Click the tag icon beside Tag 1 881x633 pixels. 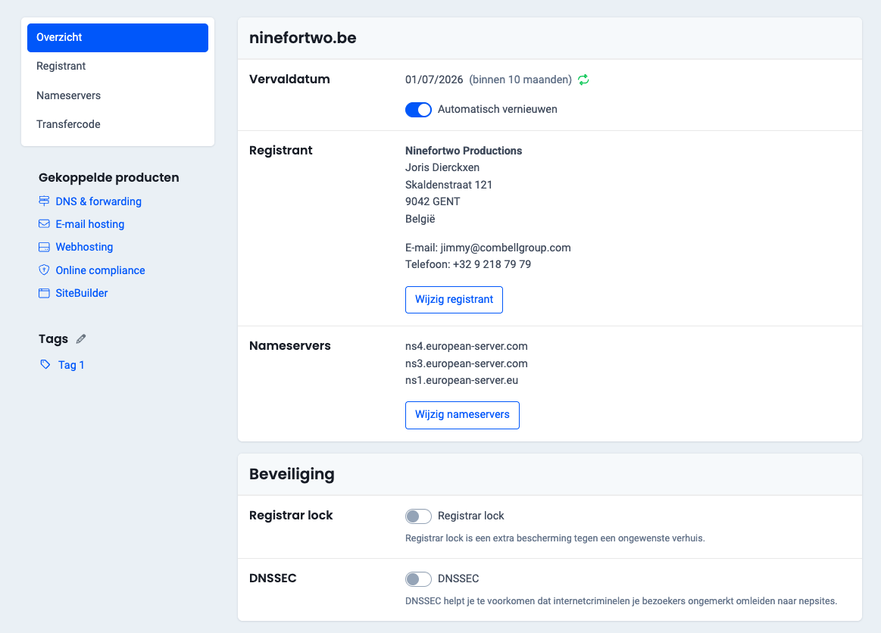[x=45, y=364]
